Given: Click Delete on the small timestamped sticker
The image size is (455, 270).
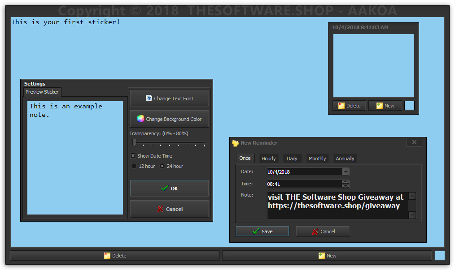Looking at the screenshot, I should coord(349,106).
